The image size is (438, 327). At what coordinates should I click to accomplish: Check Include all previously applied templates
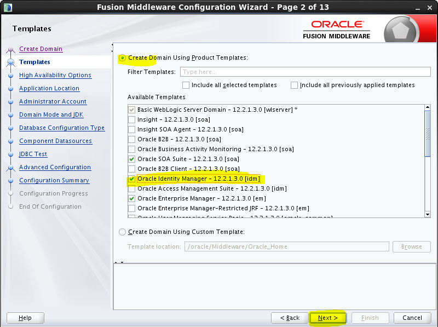point(294,85)
